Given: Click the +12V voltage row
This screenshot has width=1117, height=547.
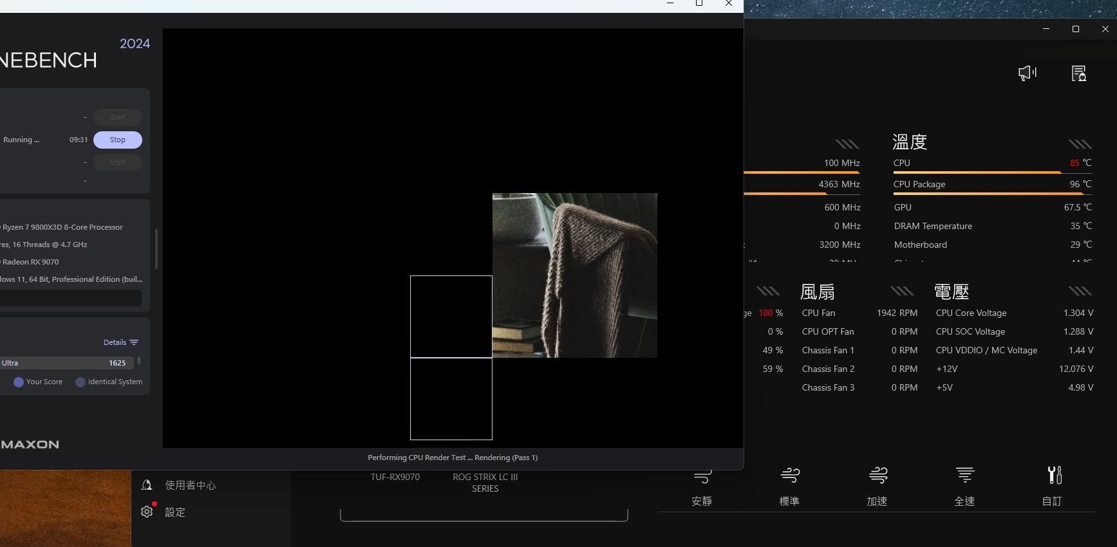Looking at the screenshot, I should point(1015,369).
